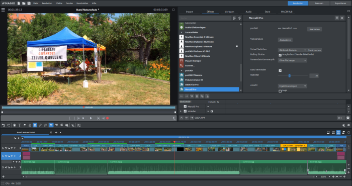The height and width of the screenshot is (186, 352).
Task: Expand the Schärfen keyframe row
Action: pos(181,111)
